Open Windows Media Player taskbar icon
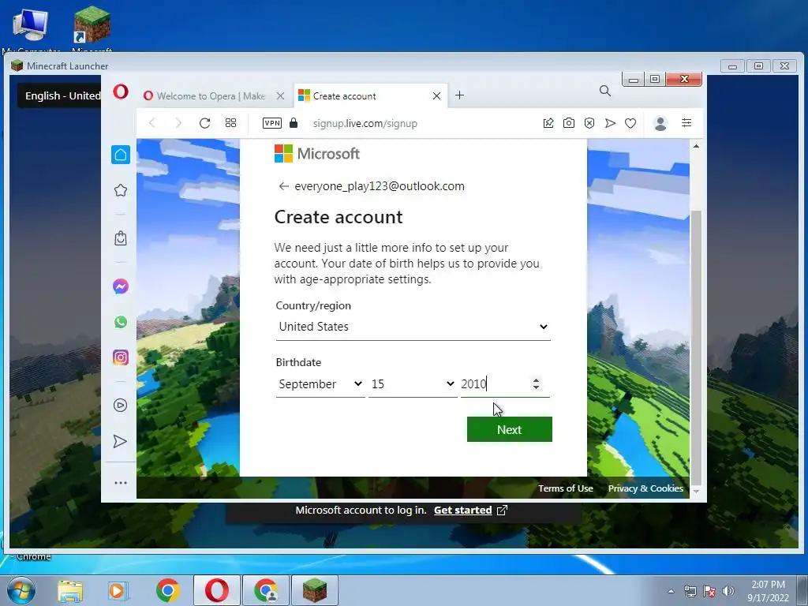Image resolution: width=808 pixels, height=606 pixels. pos(117,590)
